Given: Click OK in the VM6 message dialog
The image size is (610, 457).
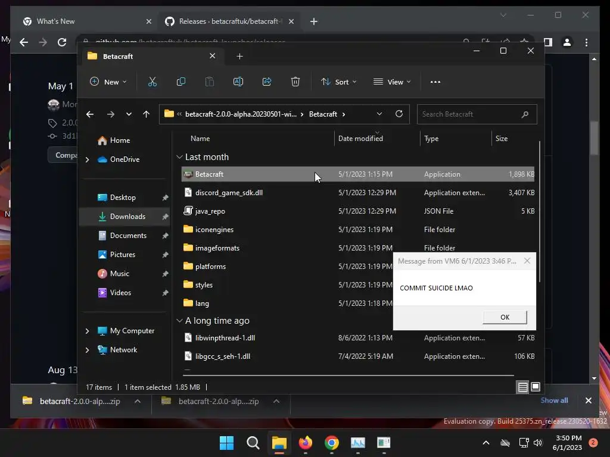Looking at the screenshot, I should tap(505, 317).
